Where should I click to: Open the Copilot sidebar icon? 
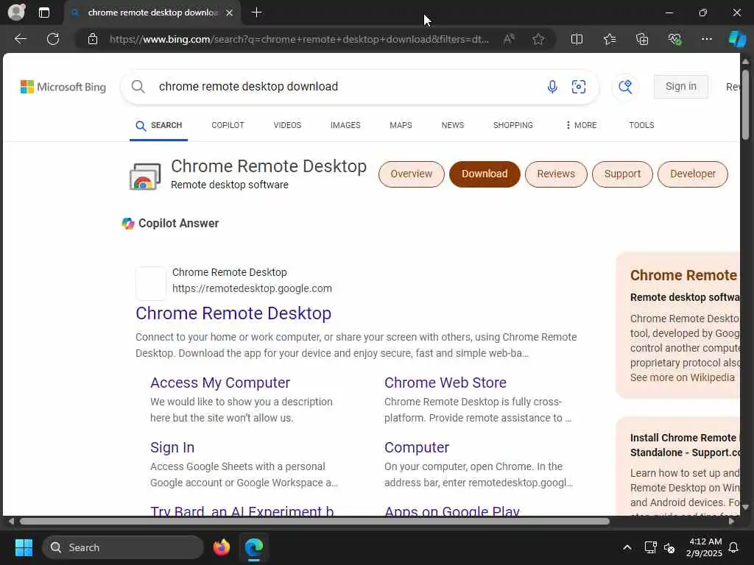[x=737, y=39]
